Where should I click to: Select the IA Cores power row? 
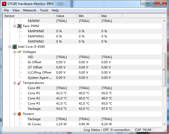[x=34, y=124]
